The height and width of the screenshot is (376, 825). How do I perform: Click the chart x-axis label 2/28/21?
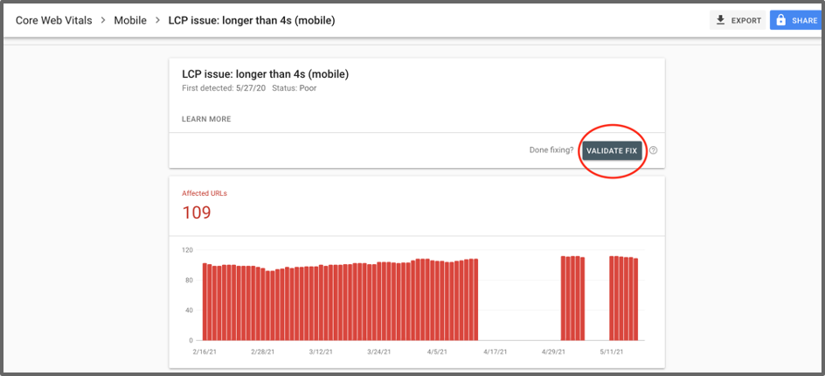pyautogui.click(x=265, y=352)
